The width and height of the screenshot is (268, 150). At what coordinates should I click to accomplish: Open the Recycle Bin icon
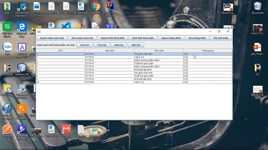coord(258,7)
